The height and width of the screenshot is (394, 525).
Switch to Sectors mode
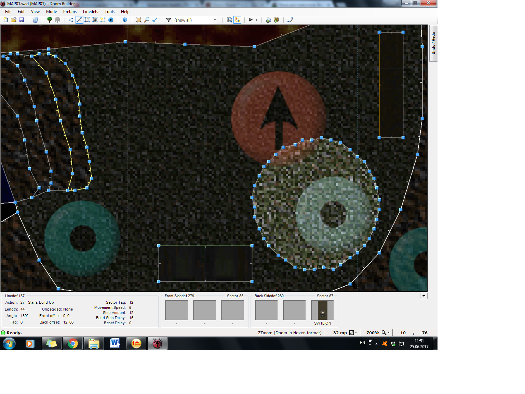(87, 20)
